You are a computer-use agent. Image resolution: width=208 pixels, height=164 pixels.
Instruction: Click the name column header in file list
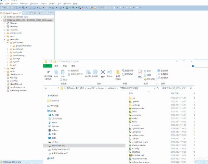[x=131, y=93]
